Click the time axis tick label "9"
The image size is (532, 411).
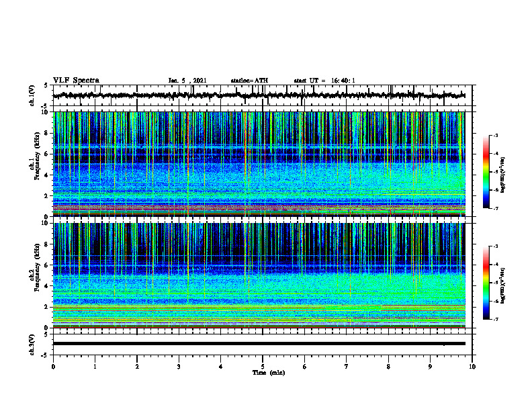(x=430, y=367)
